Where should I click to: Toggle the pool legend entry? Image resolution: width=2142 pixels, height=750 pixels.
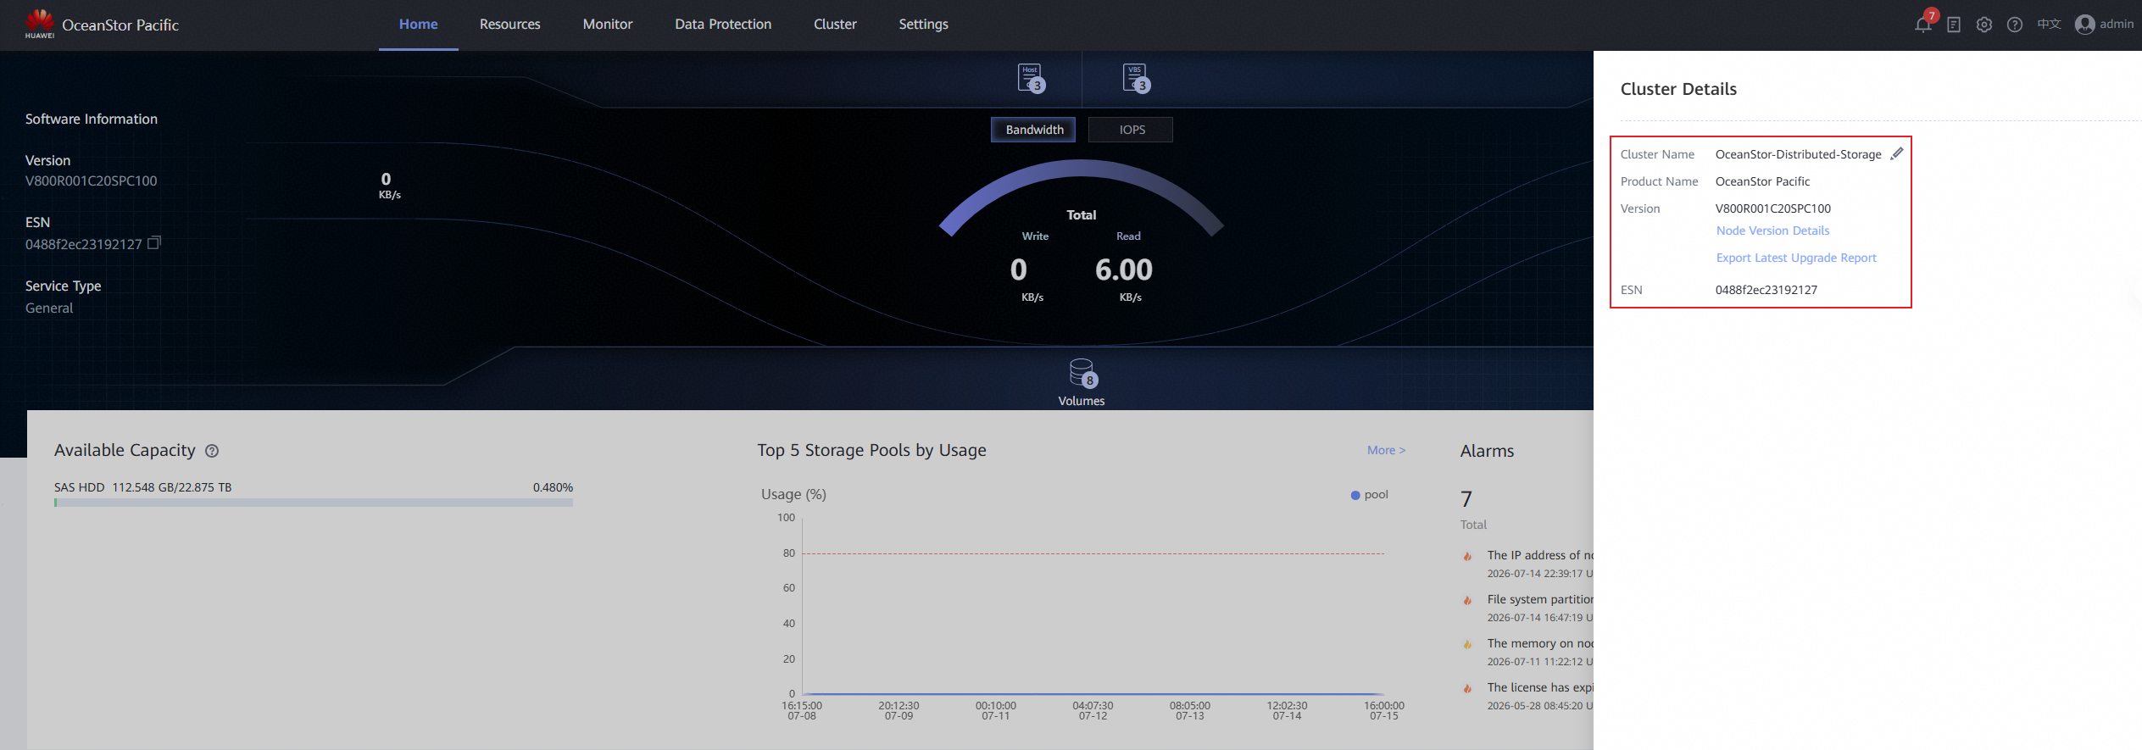tap(1369, 494)
